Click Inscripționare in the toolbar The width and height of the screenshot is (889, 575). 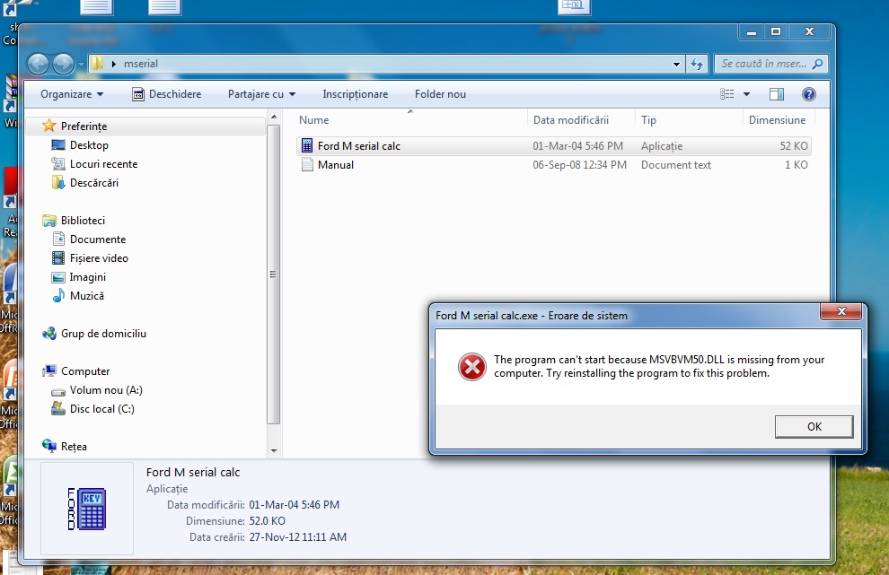point(356,94)
